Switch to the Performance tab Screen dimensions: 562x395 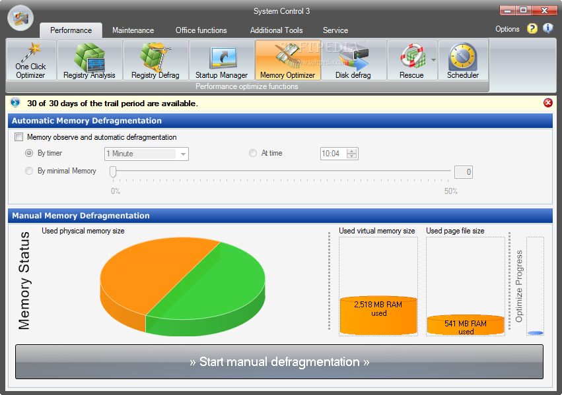(71, 30)
